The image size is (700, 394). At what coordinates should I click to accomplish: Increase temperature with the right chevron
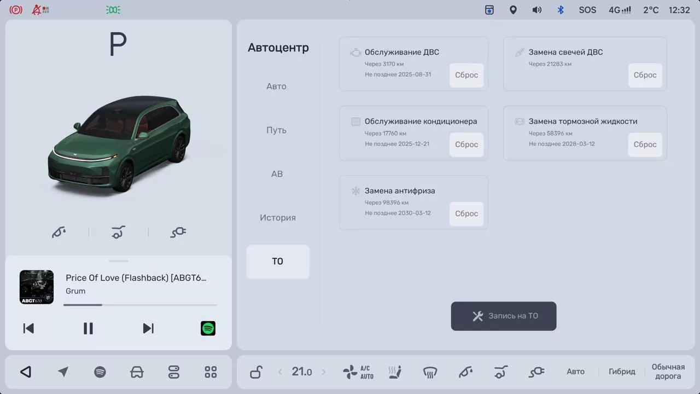click(x=323, y=372)
